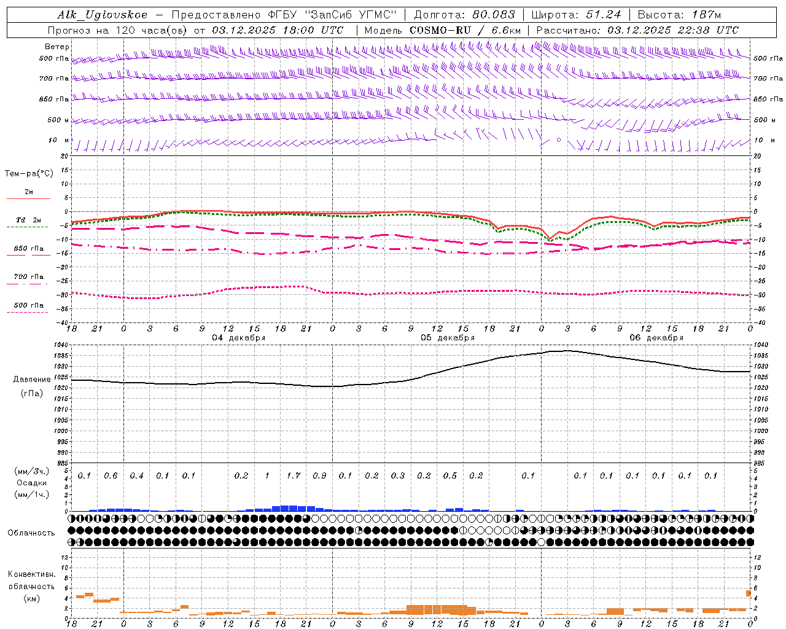The height and width of the screenshot is (629, 786).
Task: Select the 2м temperature legend entry
Action: pos(29,192)
